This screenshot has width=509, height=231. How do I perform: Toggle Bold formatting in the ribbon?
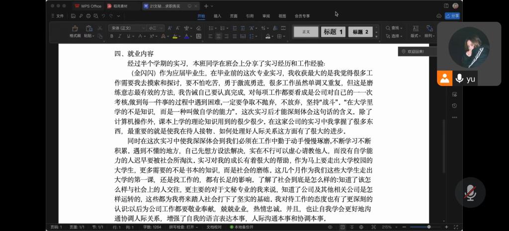point(112,36)
